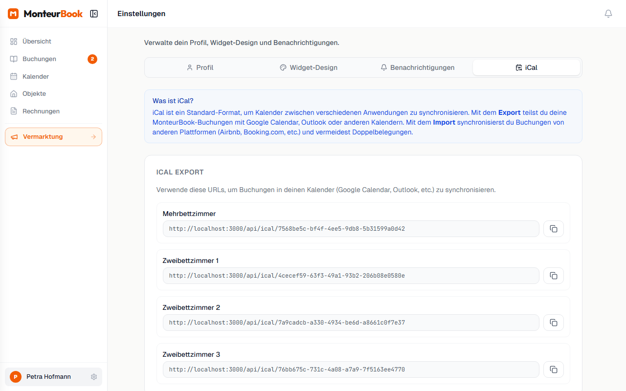Open Rechnungen in the sidebar

(x=41, y=111)
